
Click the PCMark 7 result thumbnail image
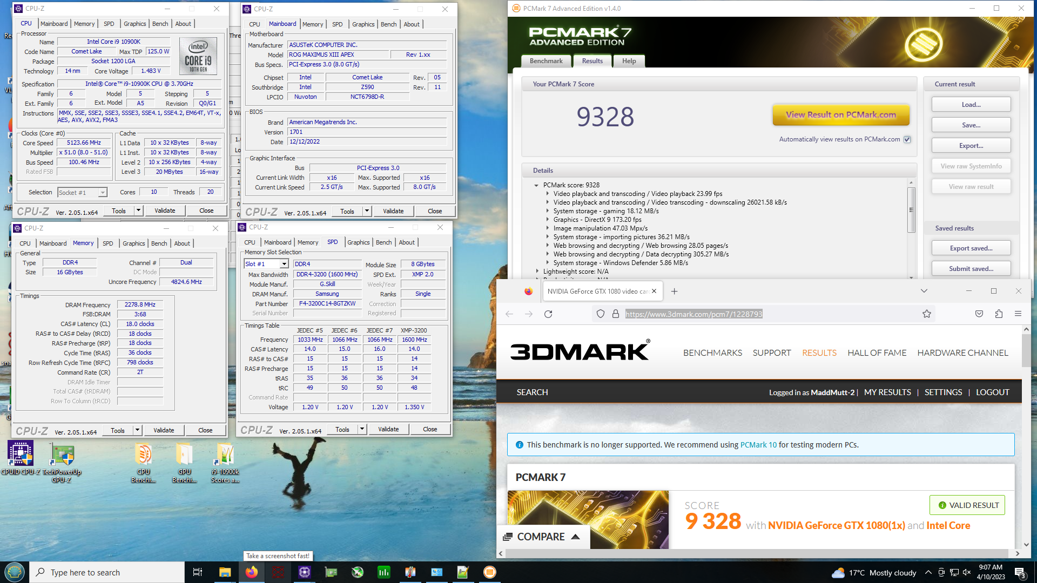(588, 519)
